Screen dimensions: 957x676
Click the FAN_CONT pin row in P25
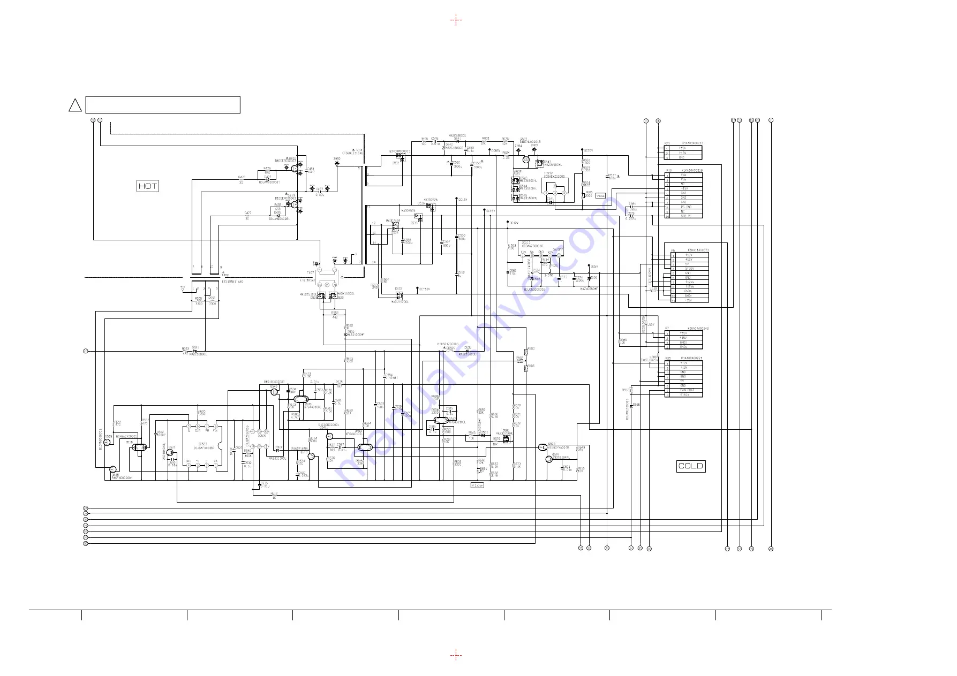684,390
